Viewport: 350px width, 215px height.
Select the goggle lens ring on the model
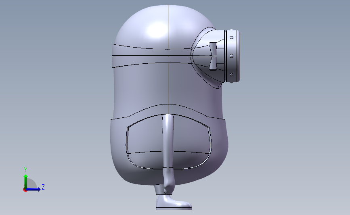pyautogui.click(x=233, y=56)
